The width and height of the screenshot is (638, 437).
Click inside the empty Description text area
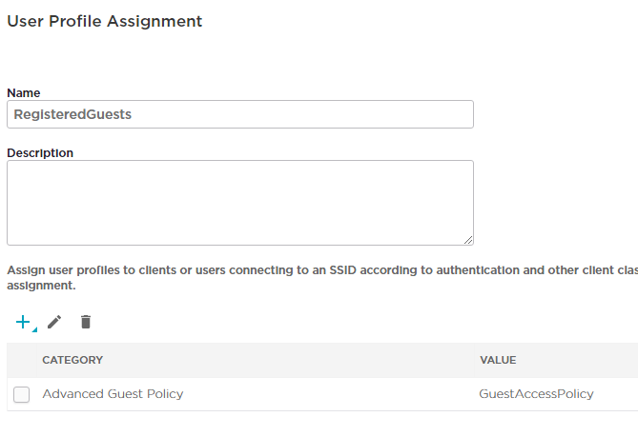(240, 203)
